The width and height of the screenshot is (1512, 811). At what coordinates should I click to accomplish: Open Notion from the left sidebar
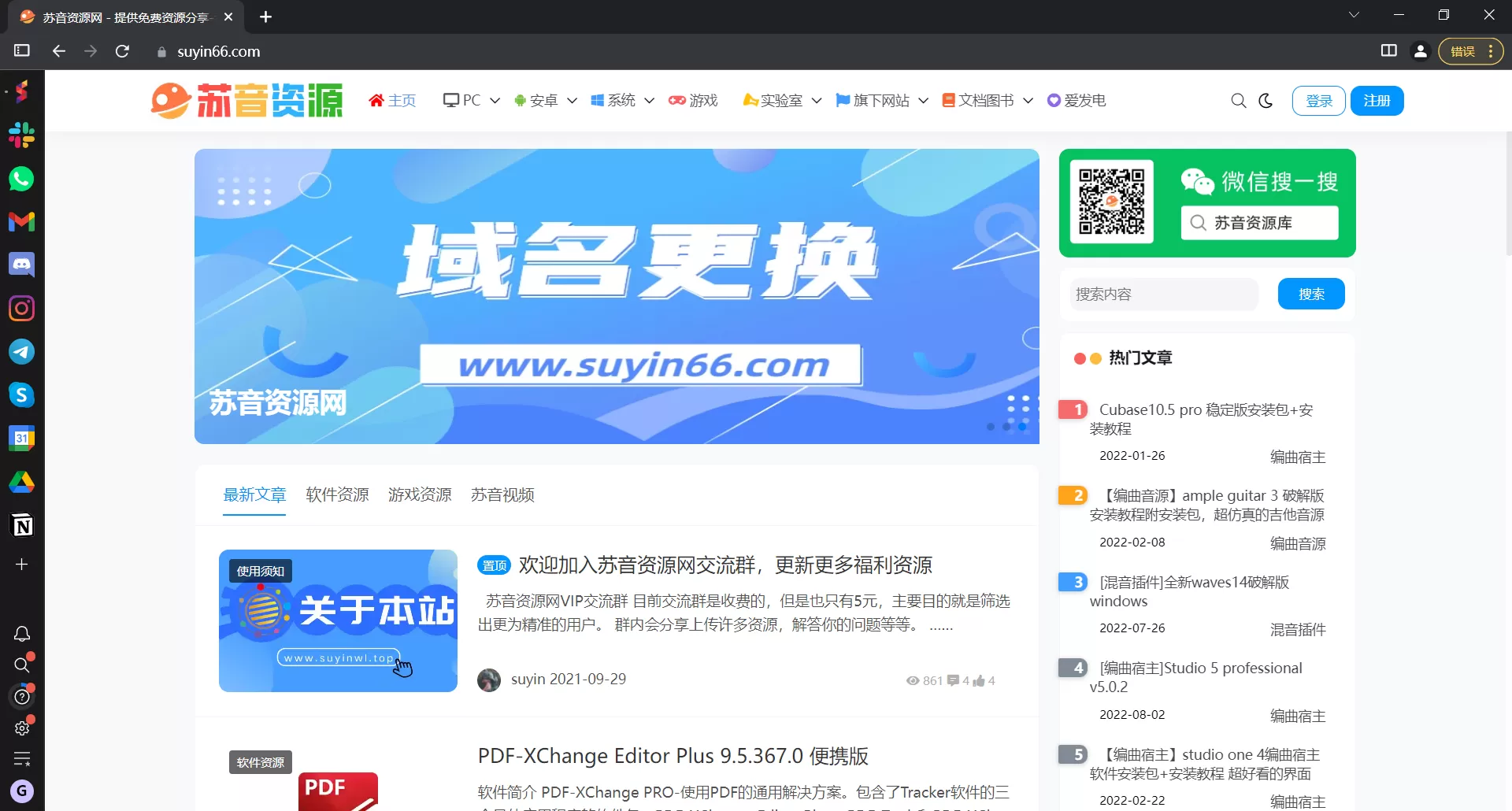(x=21, y=525)
